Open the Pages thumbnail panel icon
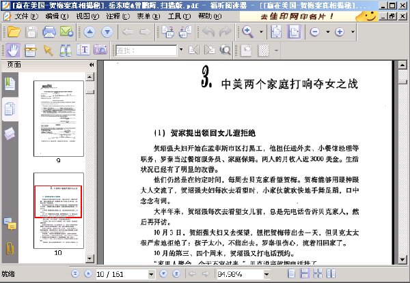 (x=10, y=109)
